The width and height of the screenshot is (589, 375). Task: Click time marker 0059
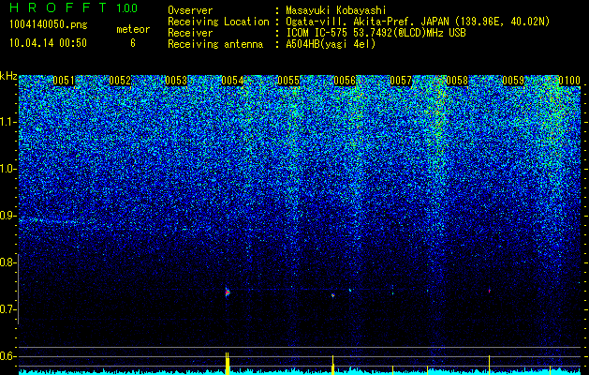click(x=513, y=81)
